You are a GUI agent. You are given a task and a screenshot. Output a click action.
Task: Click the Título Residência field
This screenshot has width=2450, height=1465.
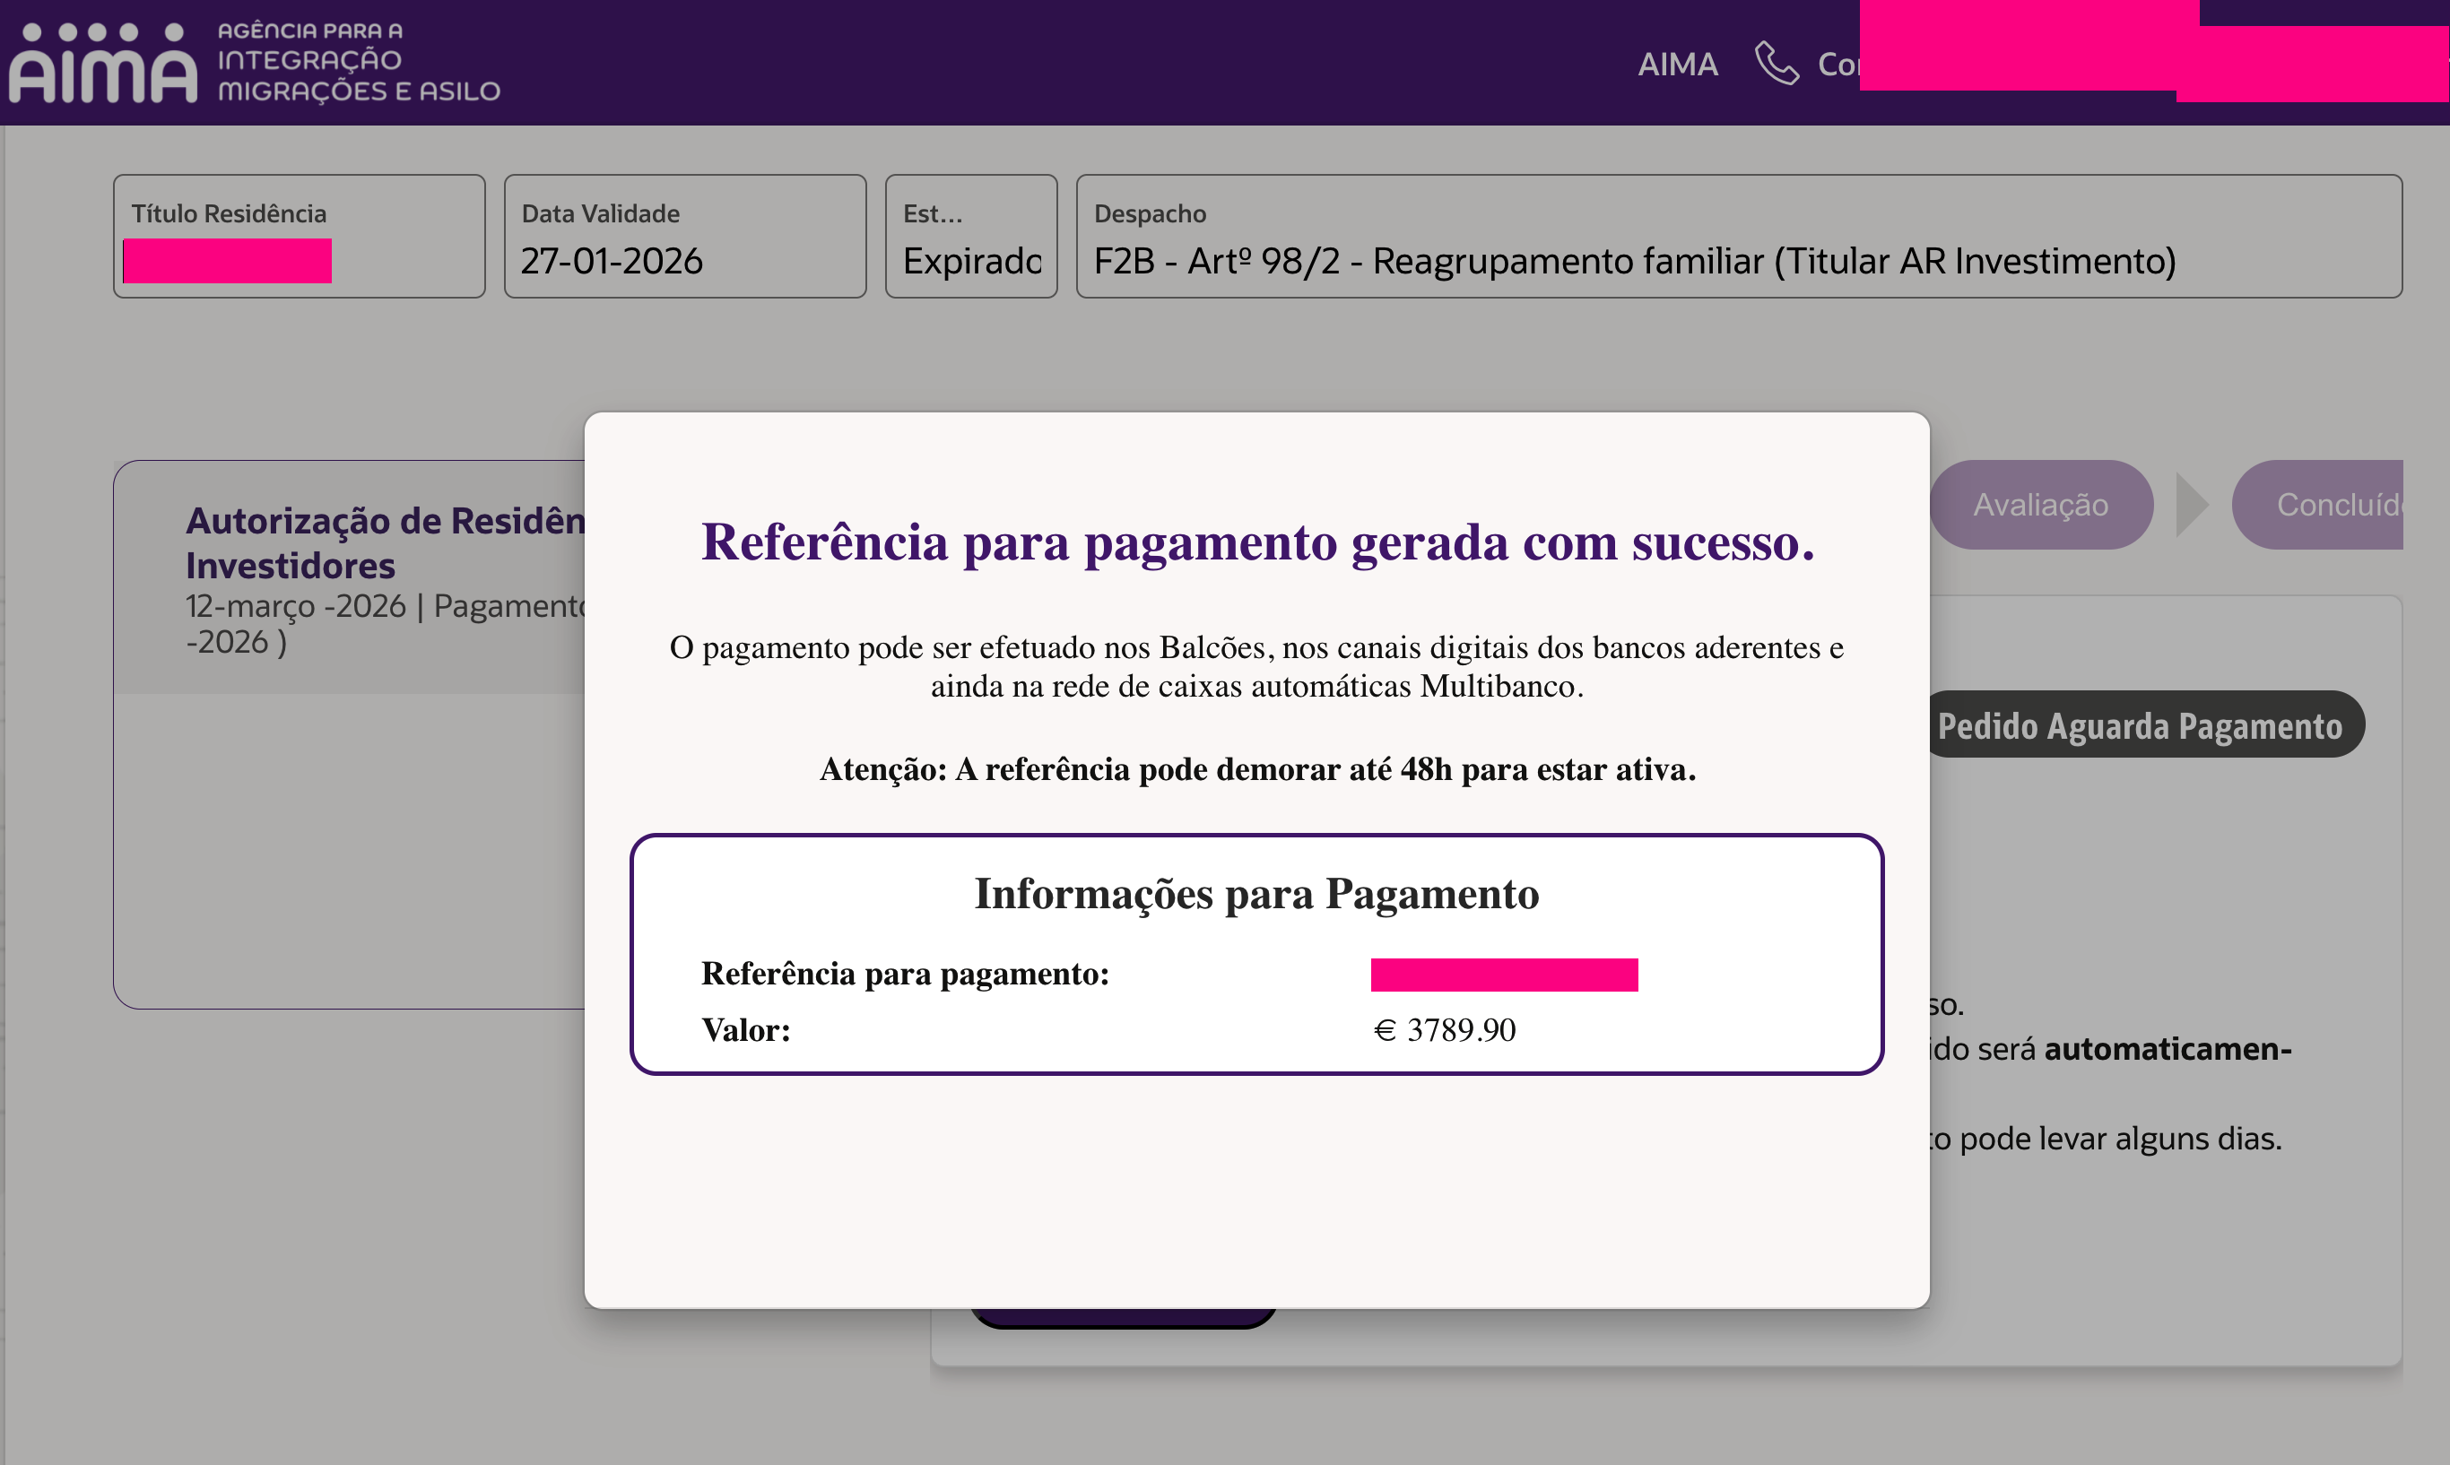(x=300, y=237)
